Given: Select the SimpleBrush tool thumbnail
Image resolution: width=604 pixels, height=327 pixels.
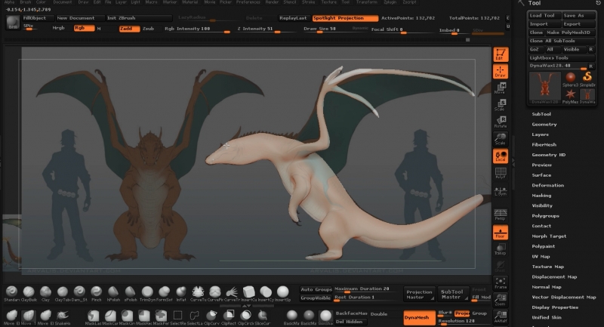Looking at the screenshot, I should pyautogui.click(x=587, y=78).
